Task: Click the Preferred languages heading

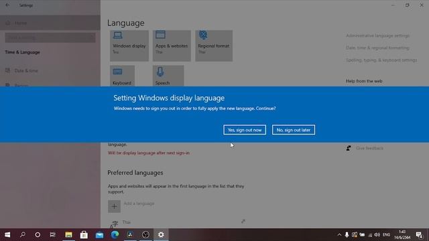Action: 135,173
